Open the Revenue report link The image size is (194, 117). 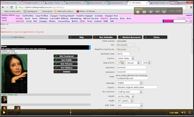click(114, 19)
